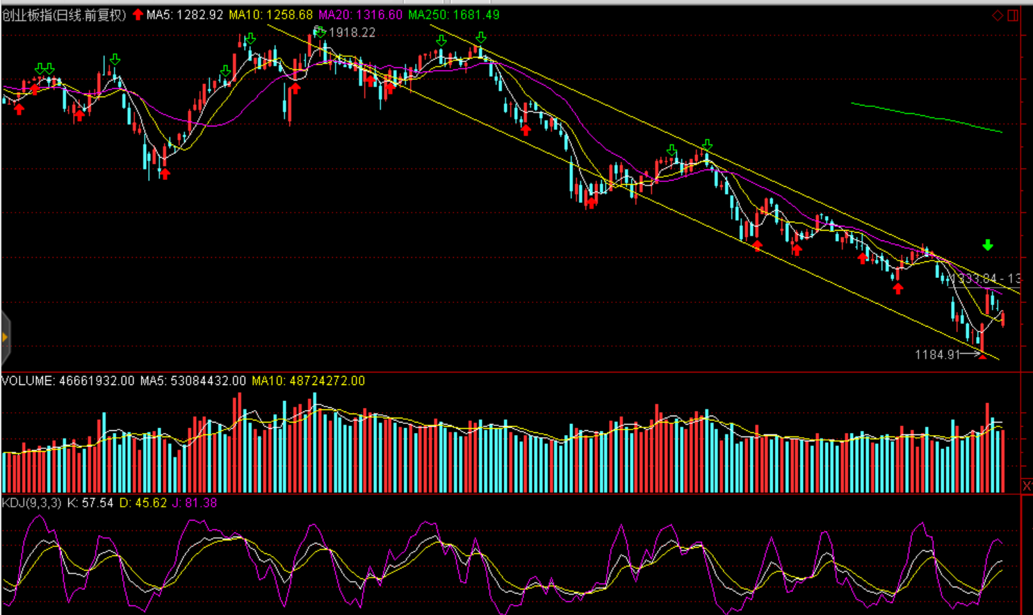This screenshot has height=615, width=1033.
Task: Click the MA20: 1316.60 label
Action: pyautogui.click(x=360, y=15)
